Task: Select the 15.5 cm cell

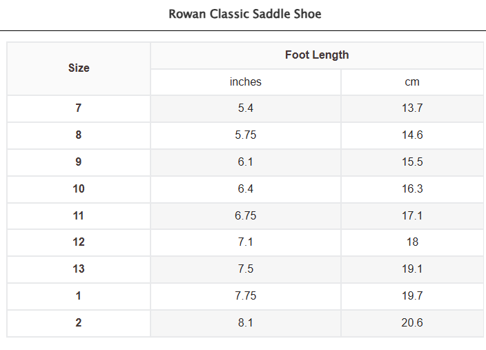Action: pos(412,162)
